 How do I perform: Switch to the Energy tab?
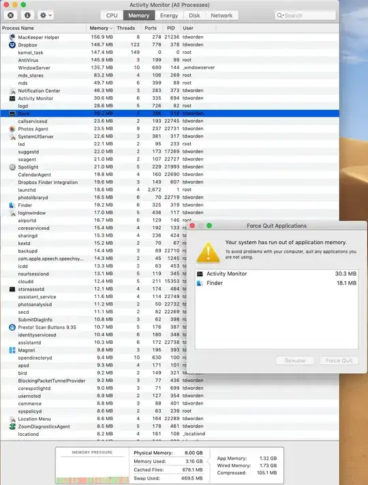pos(169,16)
